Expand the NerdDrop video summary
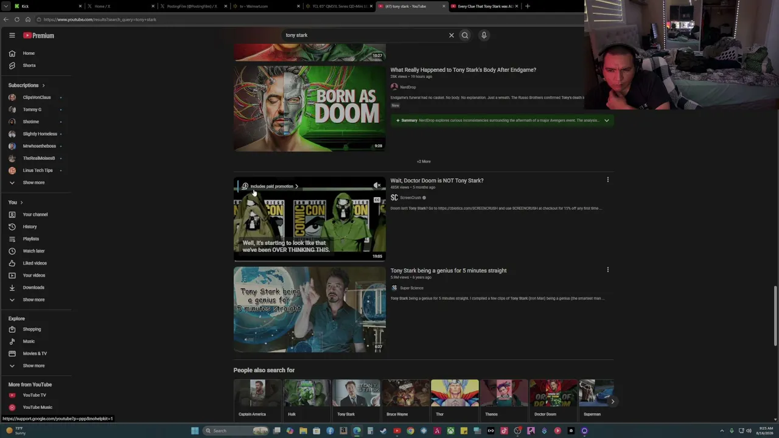Viewport: 779px width, 438px height. 606,120
